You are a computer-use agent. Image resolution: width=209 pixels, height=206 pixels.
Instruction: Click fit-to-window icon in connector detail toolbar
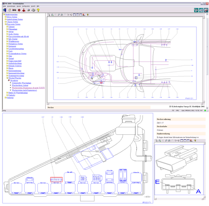(182, 141)
